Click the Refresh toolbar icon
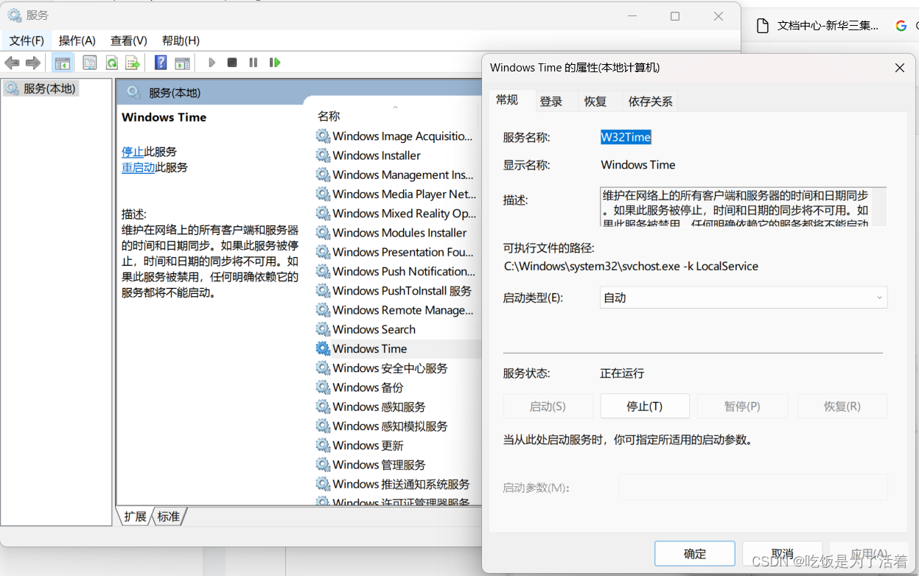 point(112,63)
